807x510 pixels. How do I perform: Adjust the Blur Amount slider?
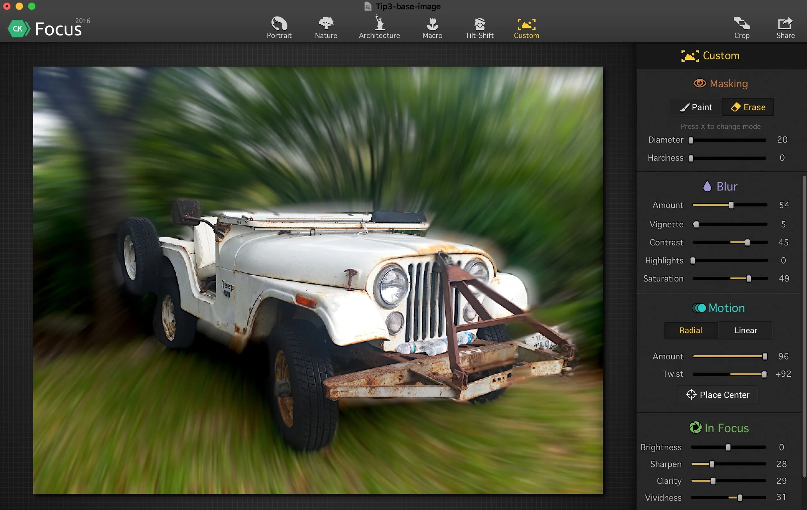[x=730, y=205]
